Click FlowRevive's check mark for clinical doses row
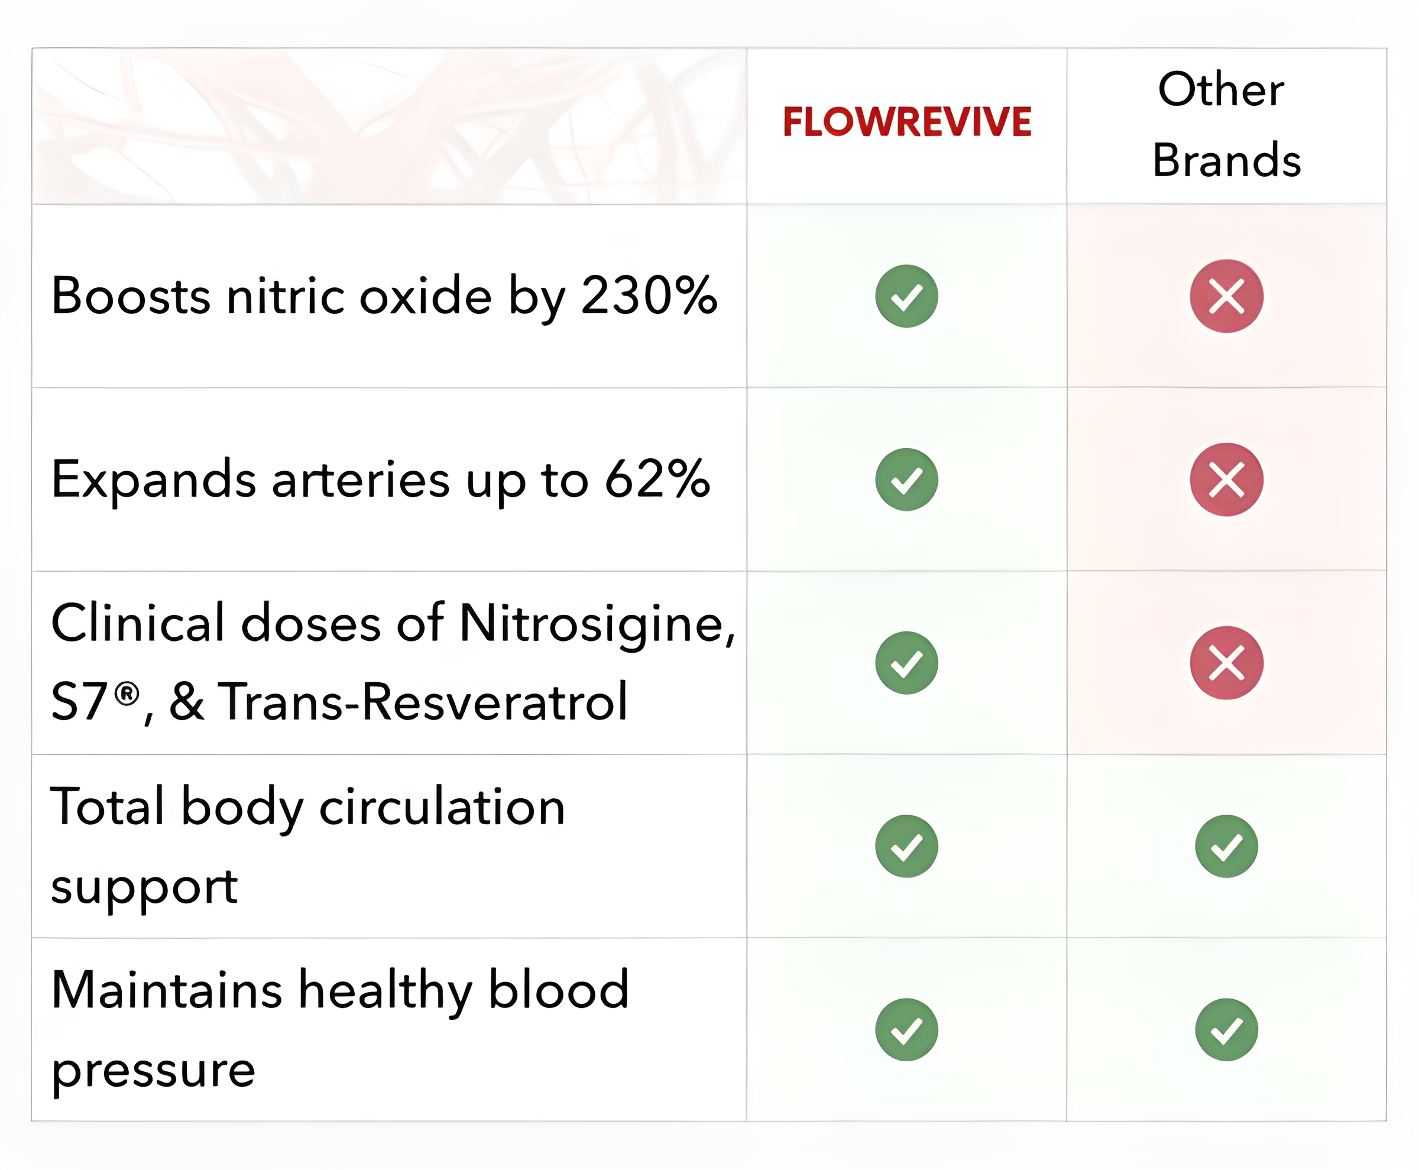Image resolution: width=1419 pixels, height=1170 pixels. pyautogui.click(x=906, y=663)
